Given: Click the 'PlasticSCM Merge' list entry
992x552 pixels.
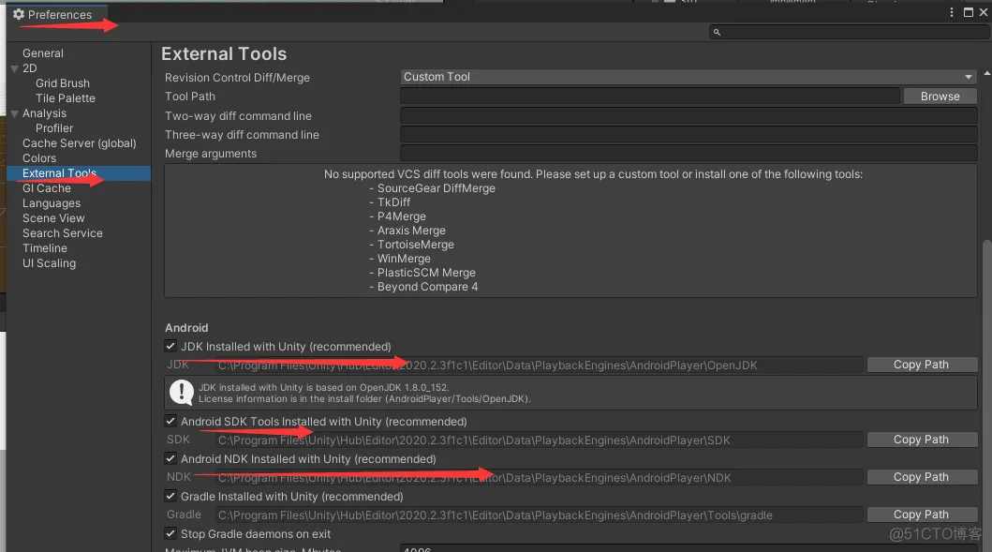Looking at the screenshot, I should pyautogui.click(x=426, y=273).
